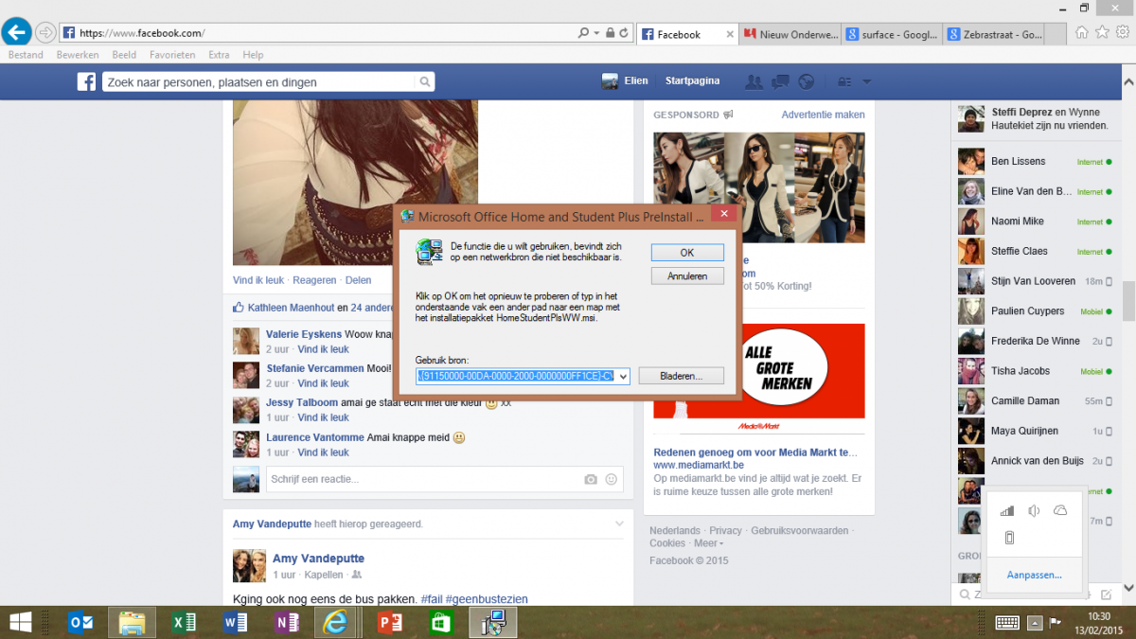The height and width of the screenshot is (639, 1136).
Task: Click the browser Back arrow button
Action: coord(16,32)
